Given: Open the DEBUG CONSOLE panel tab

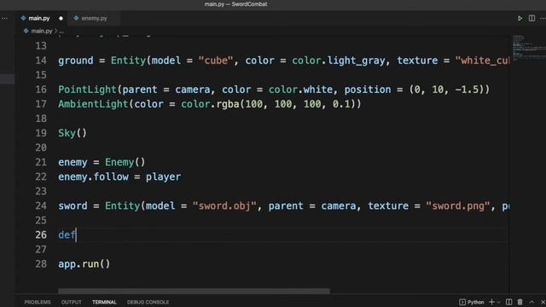Looking at the screenshot, I should pos(148,302).
